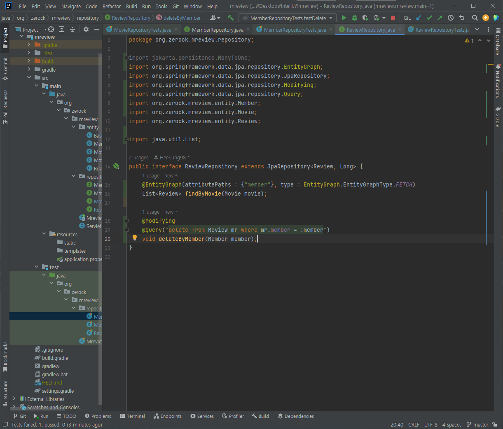
Task: Change the CRLF line separator setting
Action: point(414,424)
